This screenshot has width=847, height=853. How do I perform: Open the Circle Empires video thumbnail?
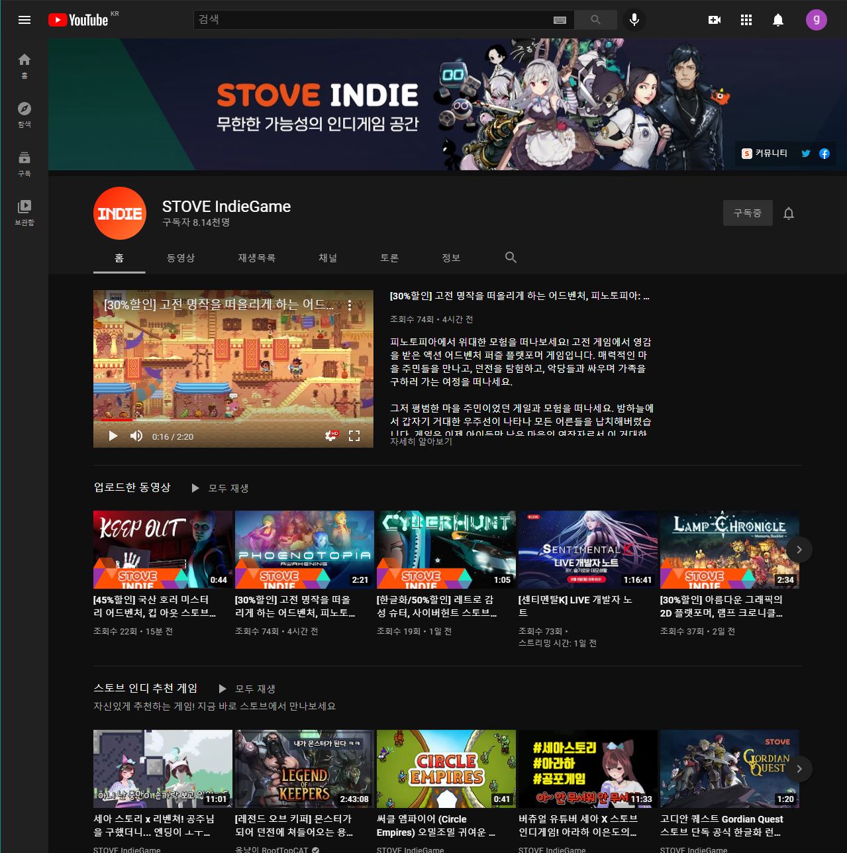[446, 769]
